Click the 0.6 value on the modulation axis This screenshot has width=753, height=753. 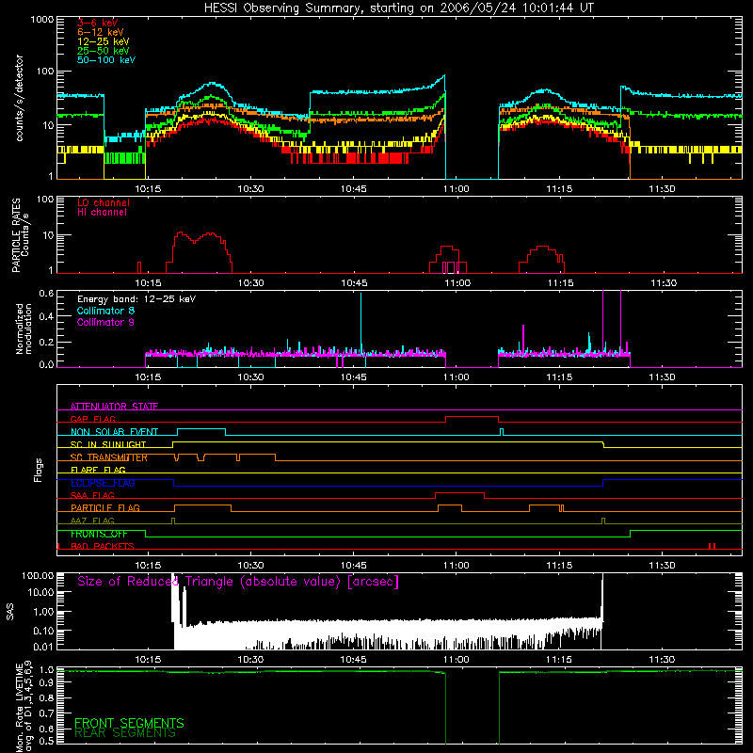click(x=46, y=293)
